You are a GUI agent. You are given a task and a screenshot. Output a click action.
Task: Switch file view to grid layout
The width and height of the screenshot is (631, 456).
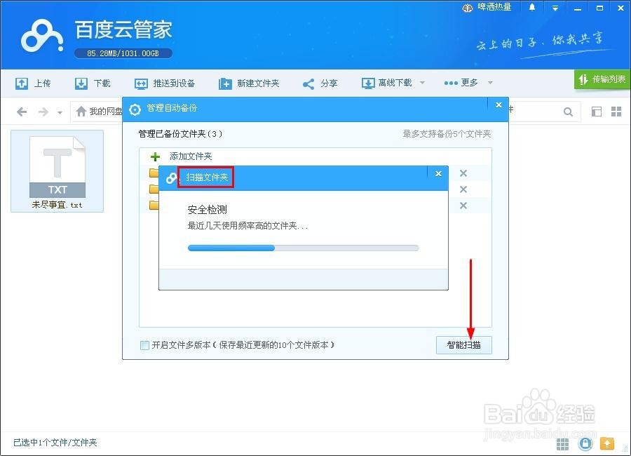click(x=616, y=111)
